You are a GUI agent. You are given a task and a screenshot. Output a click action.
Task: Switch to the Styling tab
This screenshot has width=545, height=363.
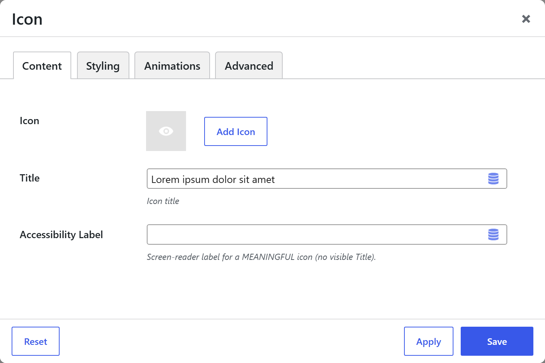click(x=103, y=66)
